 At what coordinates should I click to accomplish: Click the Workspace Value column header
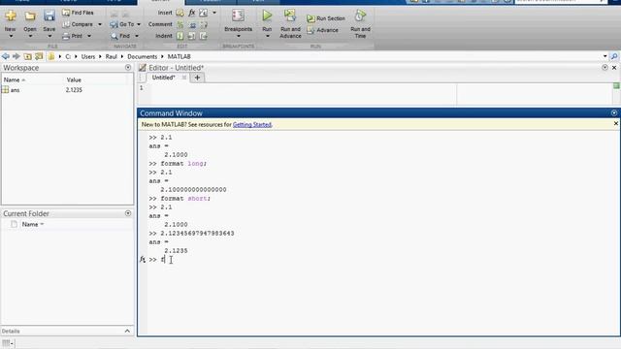(x=74, y=79)
